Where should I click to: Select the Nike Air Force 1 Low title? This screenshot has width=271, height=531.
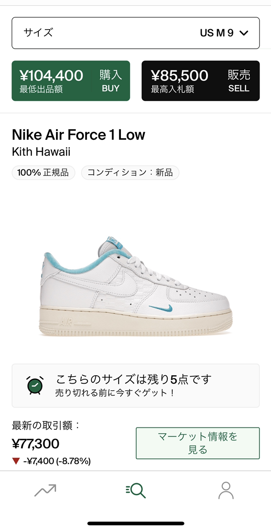tap(79, 135)
